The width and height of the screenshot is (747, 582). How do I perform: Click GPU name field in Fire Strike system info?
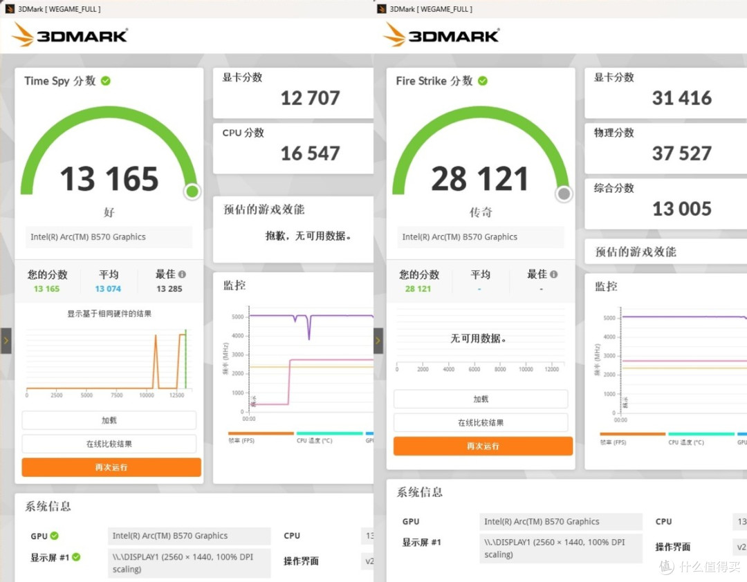coord(561,521)
